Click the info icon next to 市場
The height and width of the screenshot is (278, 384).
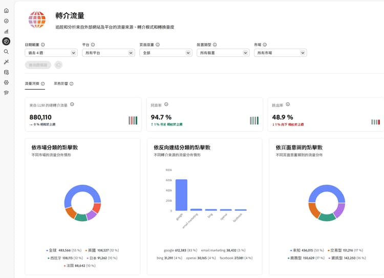click(265, 45)
